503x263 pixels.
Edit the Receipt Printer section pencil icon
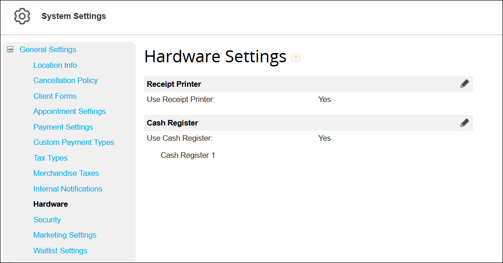465,84
